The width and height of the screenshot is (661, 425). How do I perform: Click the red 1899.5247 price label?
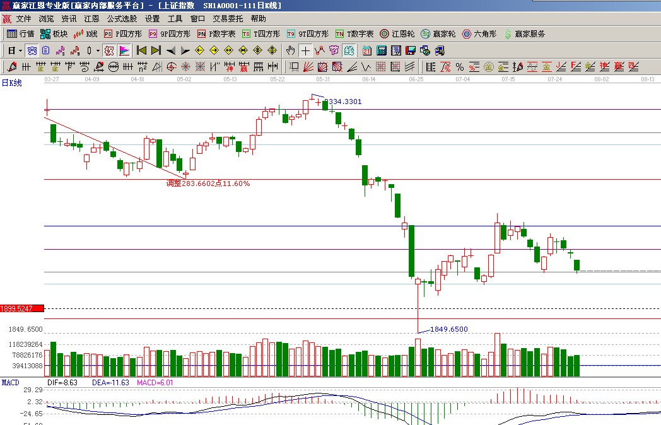coord(22,308)
